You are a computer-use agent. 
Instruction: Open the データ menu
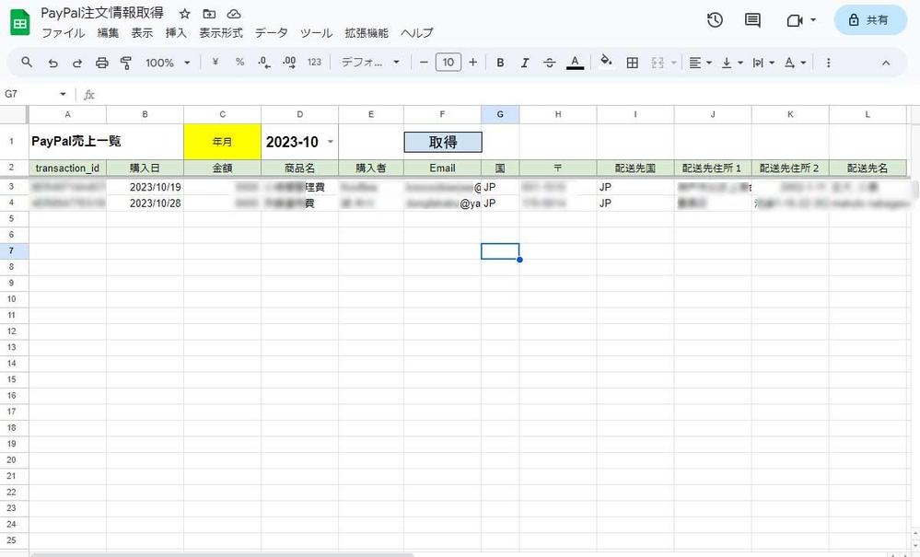click(x=271, y=33)
